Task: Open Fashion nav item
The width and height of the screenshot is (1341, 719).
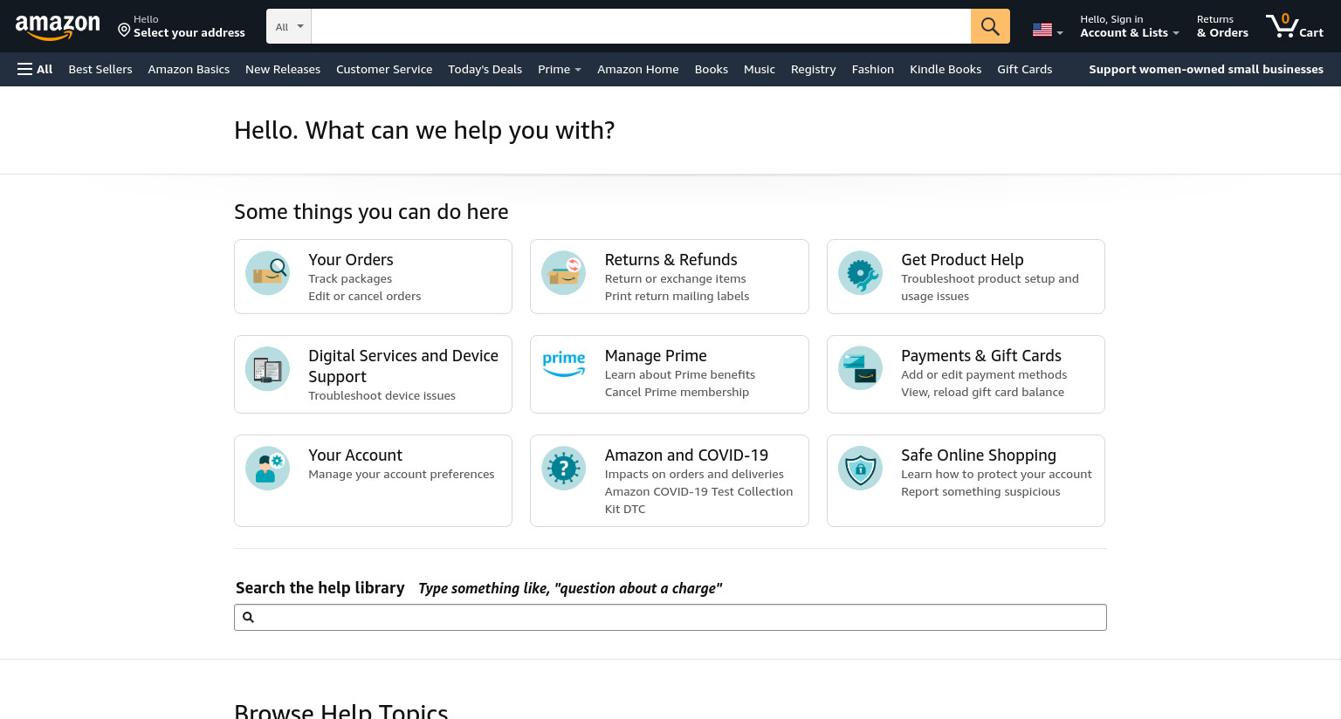Action: (x=873, y=69)
